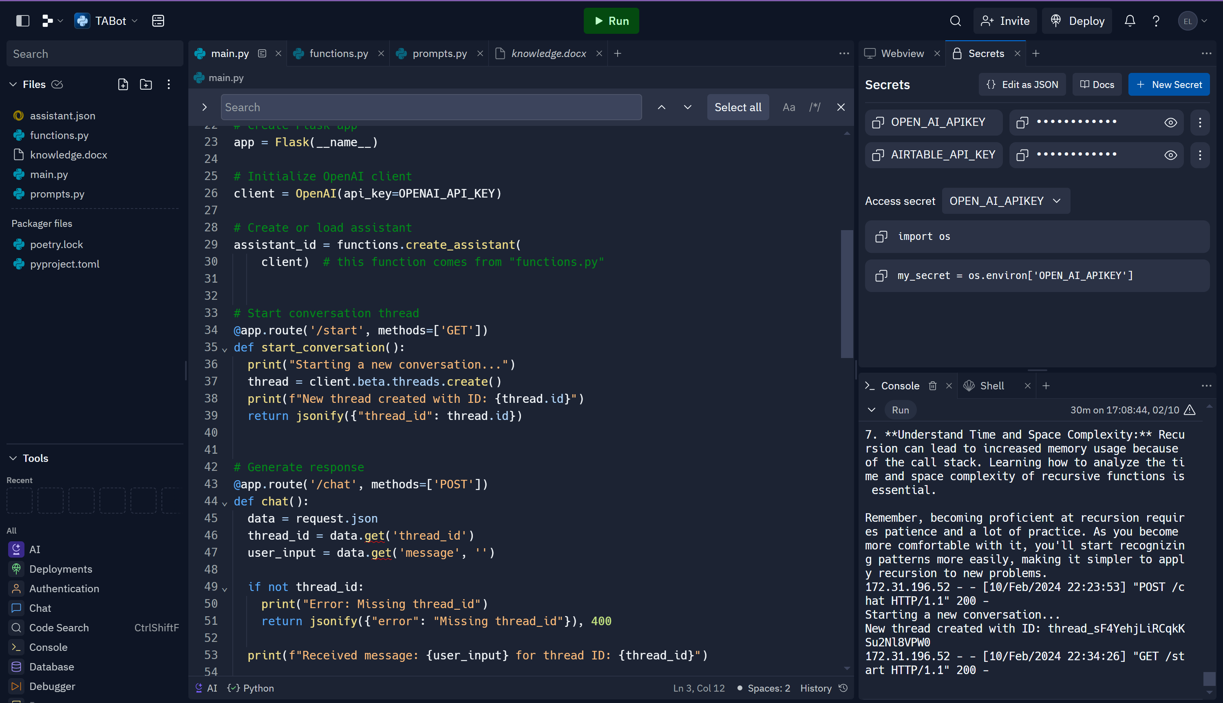Viewport: 1223px width, 703px height.
Task: Click the search magnifier in header
Action: pyautogui.click(x=955, y=21)
